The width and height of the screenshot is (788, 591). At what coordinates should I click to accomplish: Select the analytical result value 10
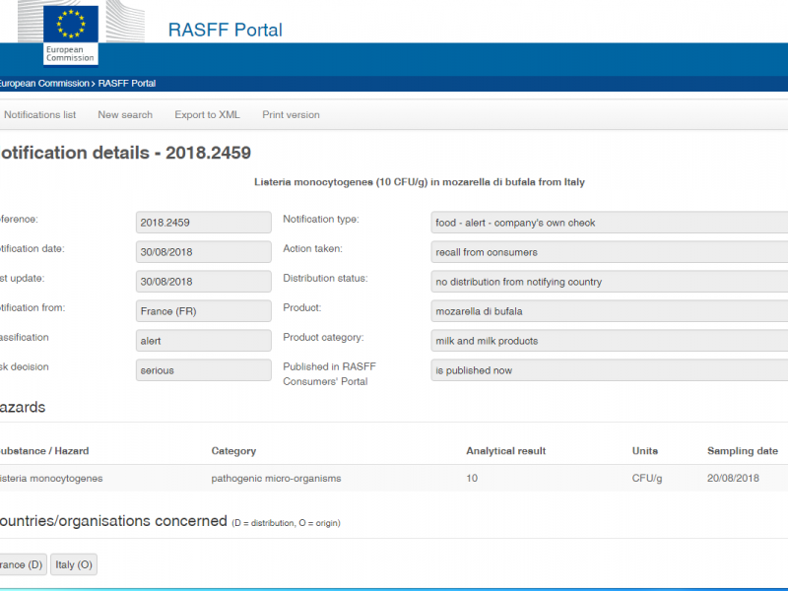(472, 478)
